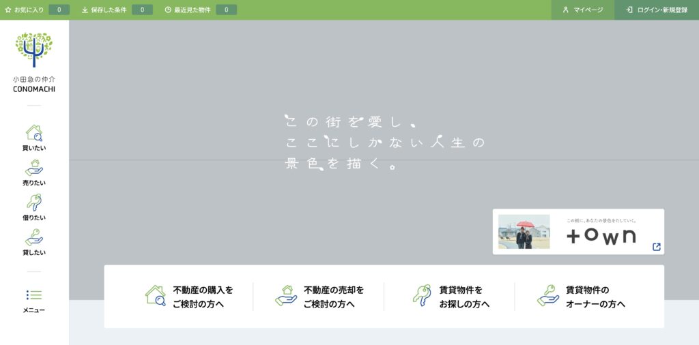Screen dimensions: 699x345
Task: Click the external link icon on town banner
Action: (656, 247)
